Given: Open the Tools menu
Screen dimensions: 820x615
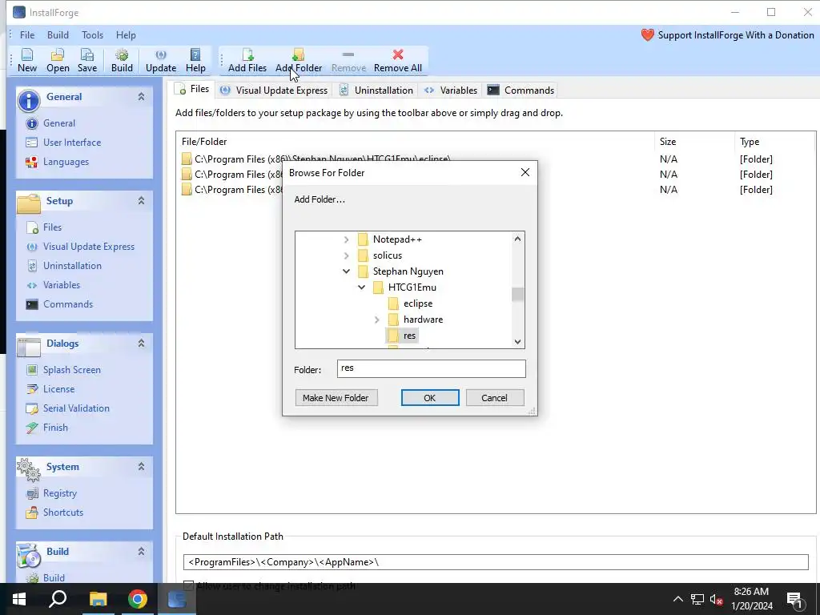Looking at the screenshot, I should click(92, 35).
